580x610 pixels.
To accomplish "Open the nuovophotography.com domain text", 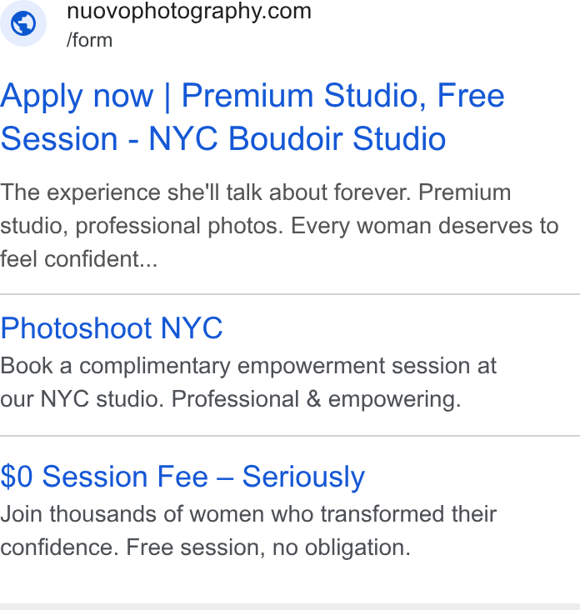I will coord(189,12).
